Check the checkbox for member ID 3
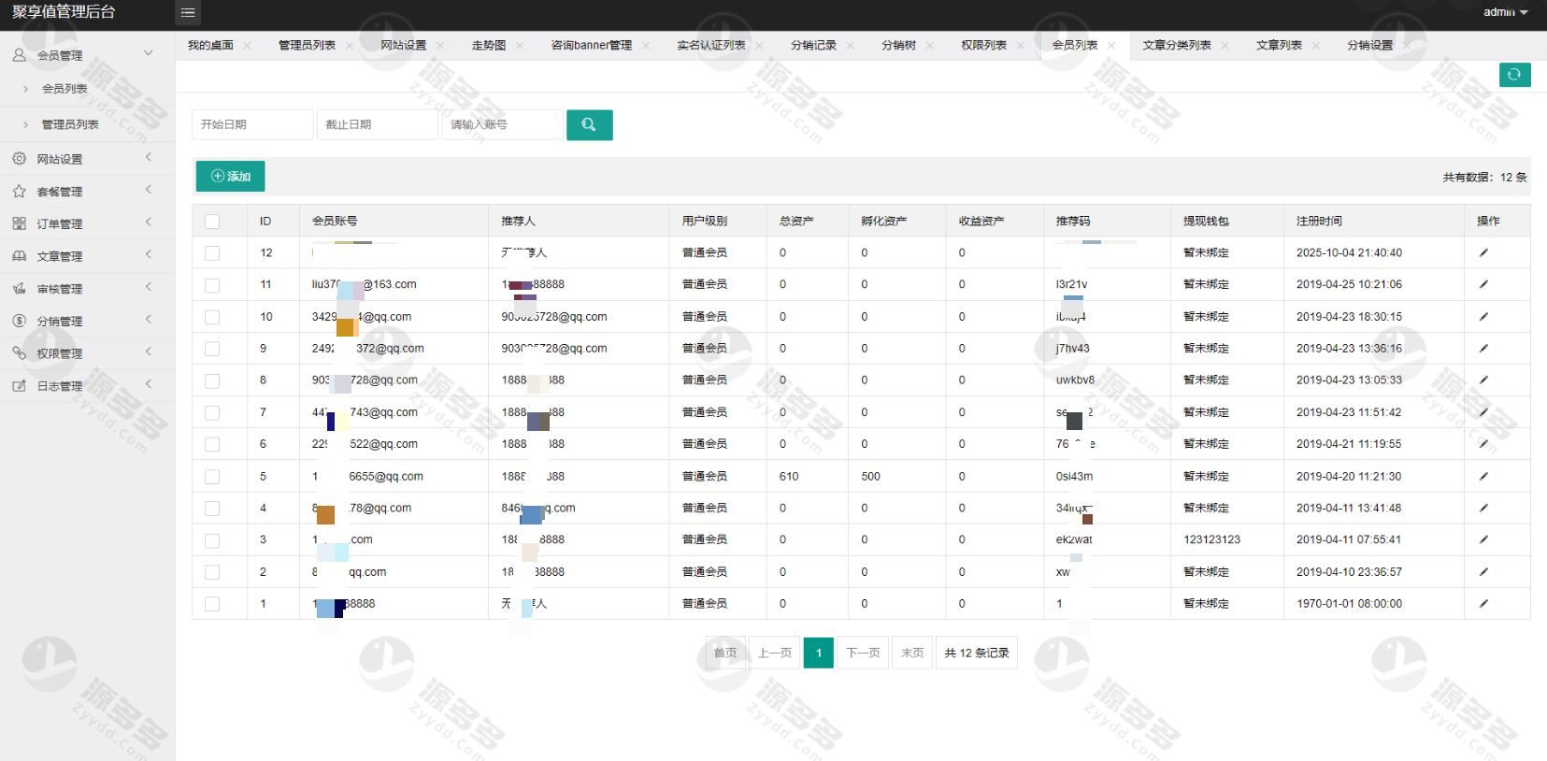The width and height of the screenshot is (1547, 761). coord(212,540)
